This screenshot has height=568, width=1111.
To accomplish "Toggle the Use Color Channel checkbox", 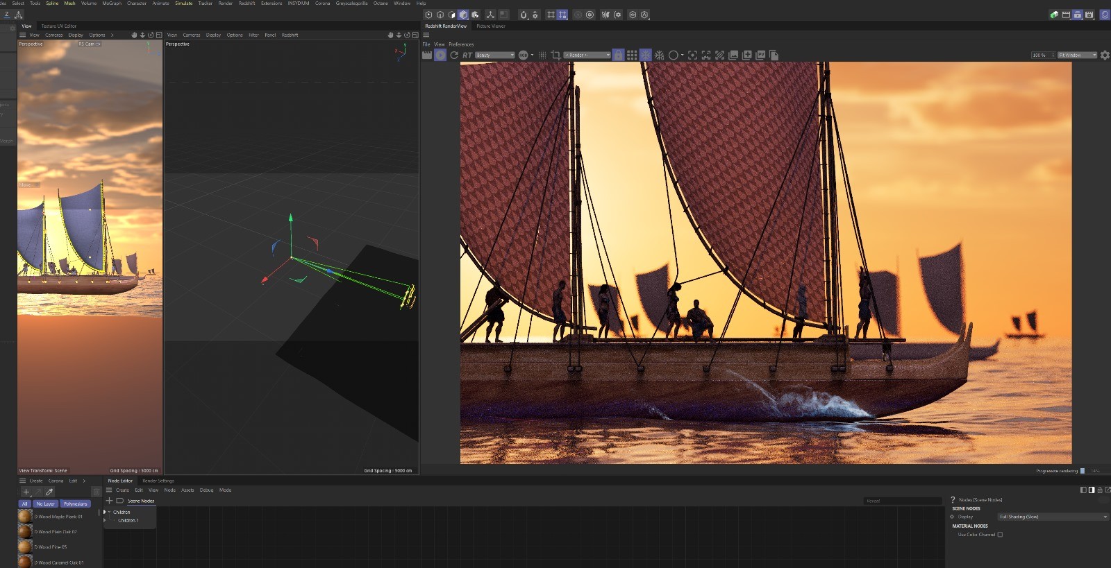I will coord(1000,535).
